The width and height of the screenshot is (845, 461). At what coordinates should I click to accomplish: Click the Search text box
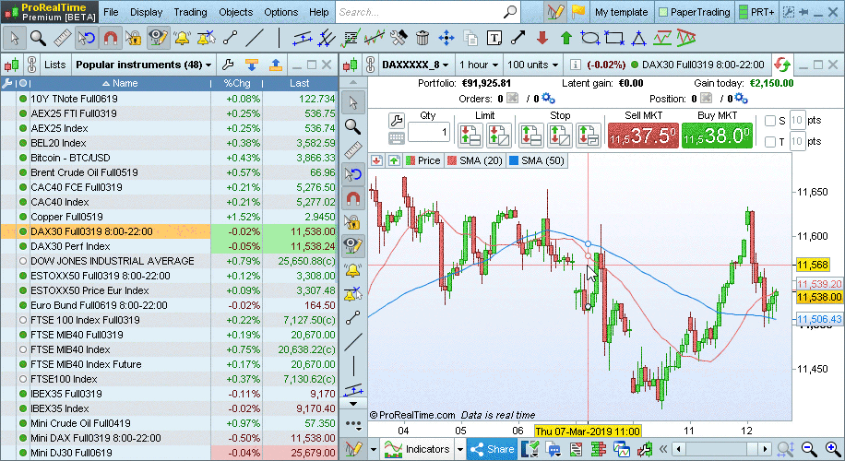coord(419,12)
